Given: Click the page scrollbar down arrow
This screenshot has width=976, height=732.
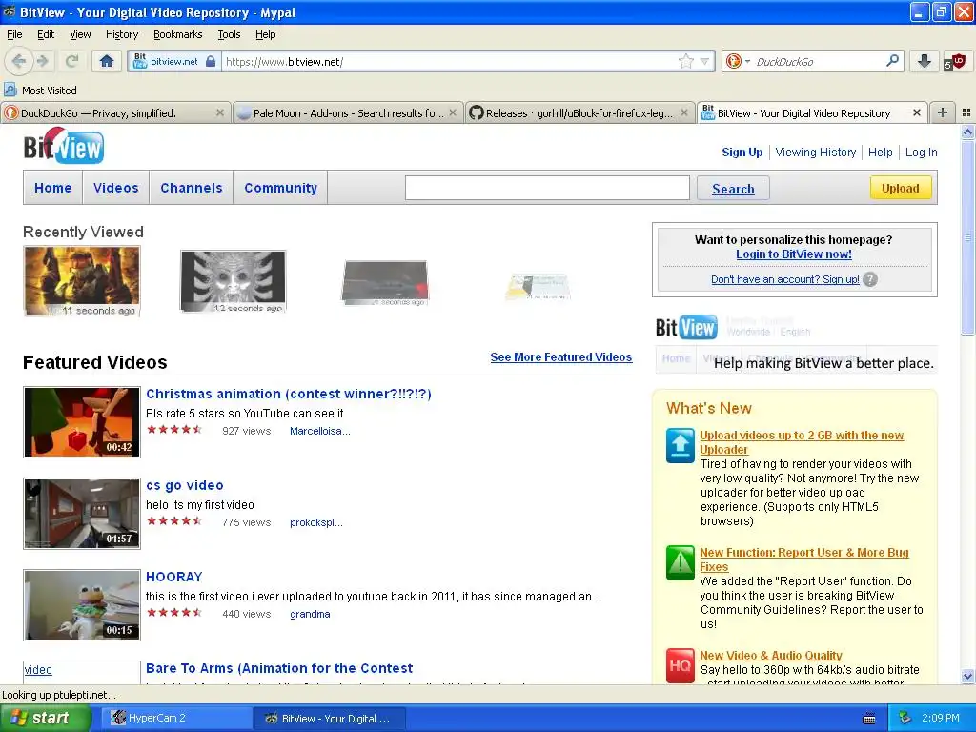Looking at the screenshot, I should [968, 676].
